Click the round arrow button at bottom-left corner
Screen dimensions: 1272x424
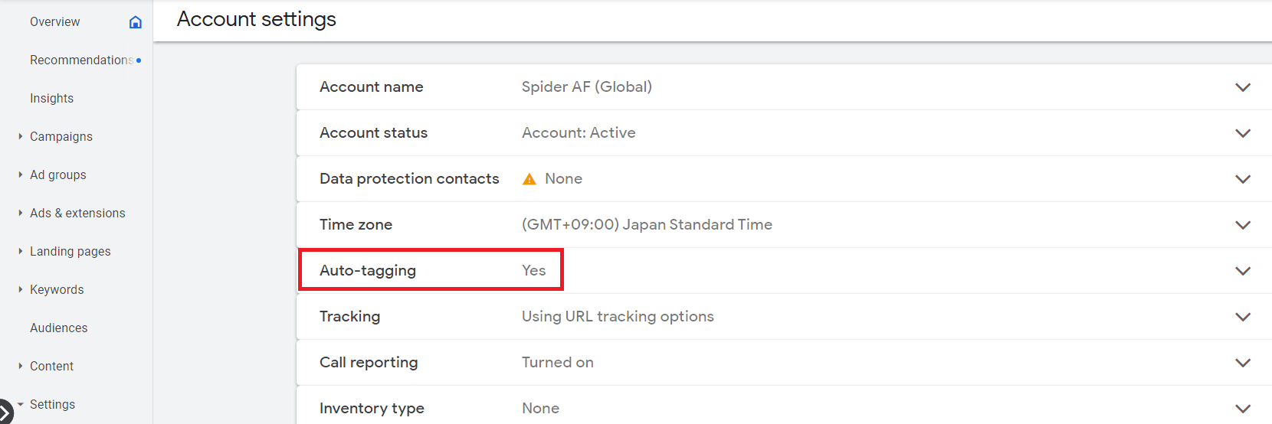click(x=5, y=413)
